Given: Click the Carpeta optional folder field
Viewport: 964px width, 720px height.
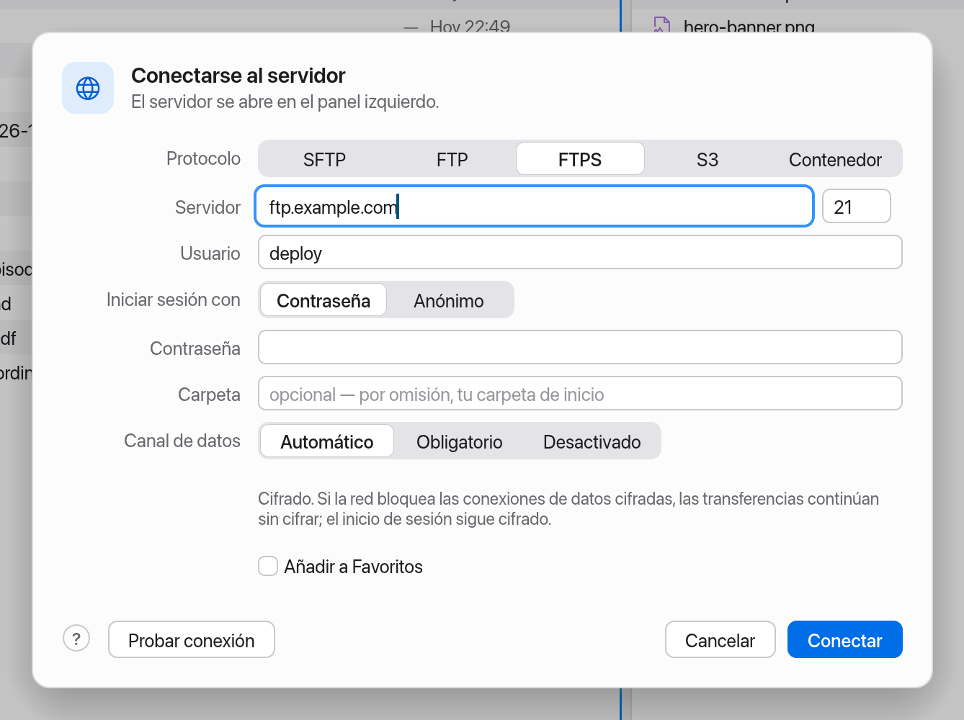Looking at the screenshot, I should (x=580, y=394).
